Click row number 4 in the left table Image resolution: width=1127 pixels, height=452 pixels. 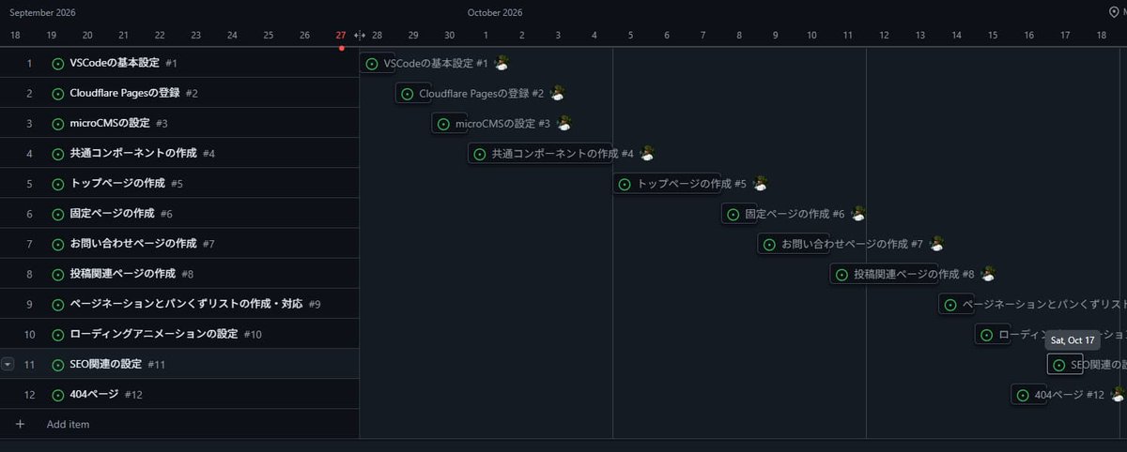29,153
